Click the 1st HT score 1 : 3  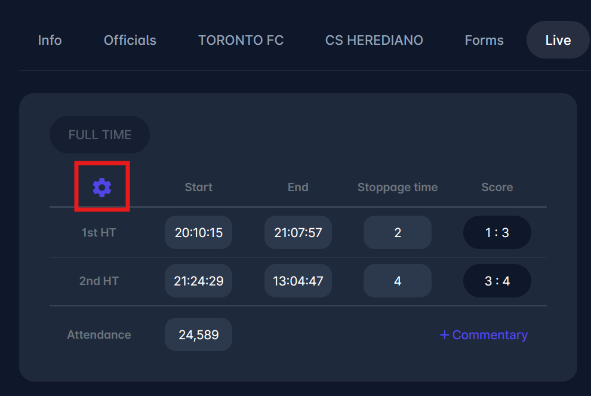[497, 232]
